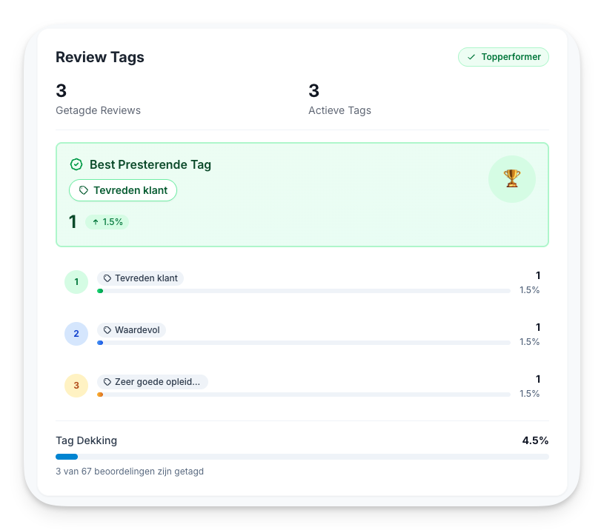Select the blue rank badge numbered 2
Image resolution: width=604 pixels, height=530 pixels.
click(76, 334)
